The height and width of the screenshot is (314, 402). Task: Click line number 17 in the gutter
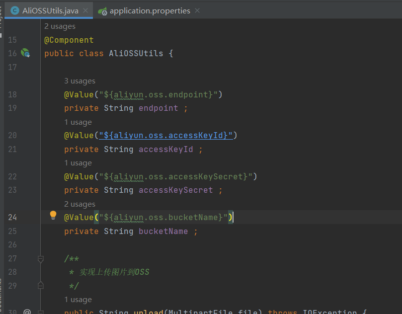point(12,67)
